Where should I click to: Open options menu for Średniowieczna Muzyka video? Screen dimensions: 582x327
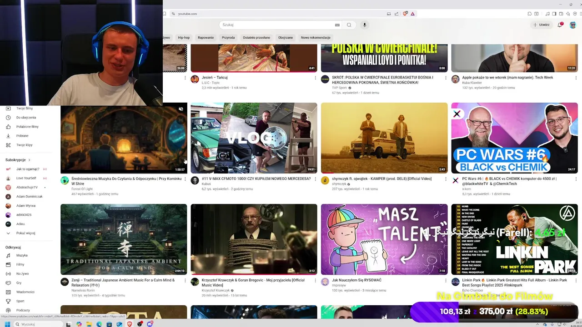point(185,179)
